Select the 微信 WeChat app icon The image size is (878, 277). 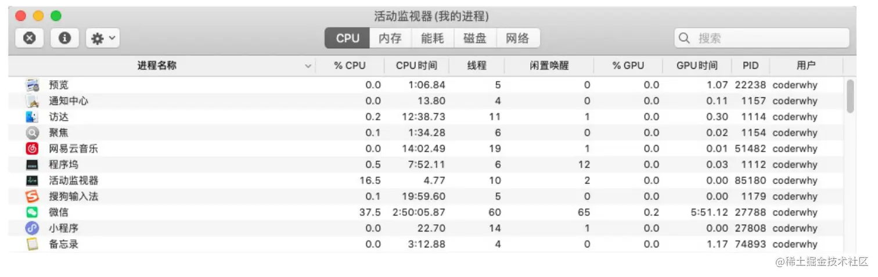32,213
